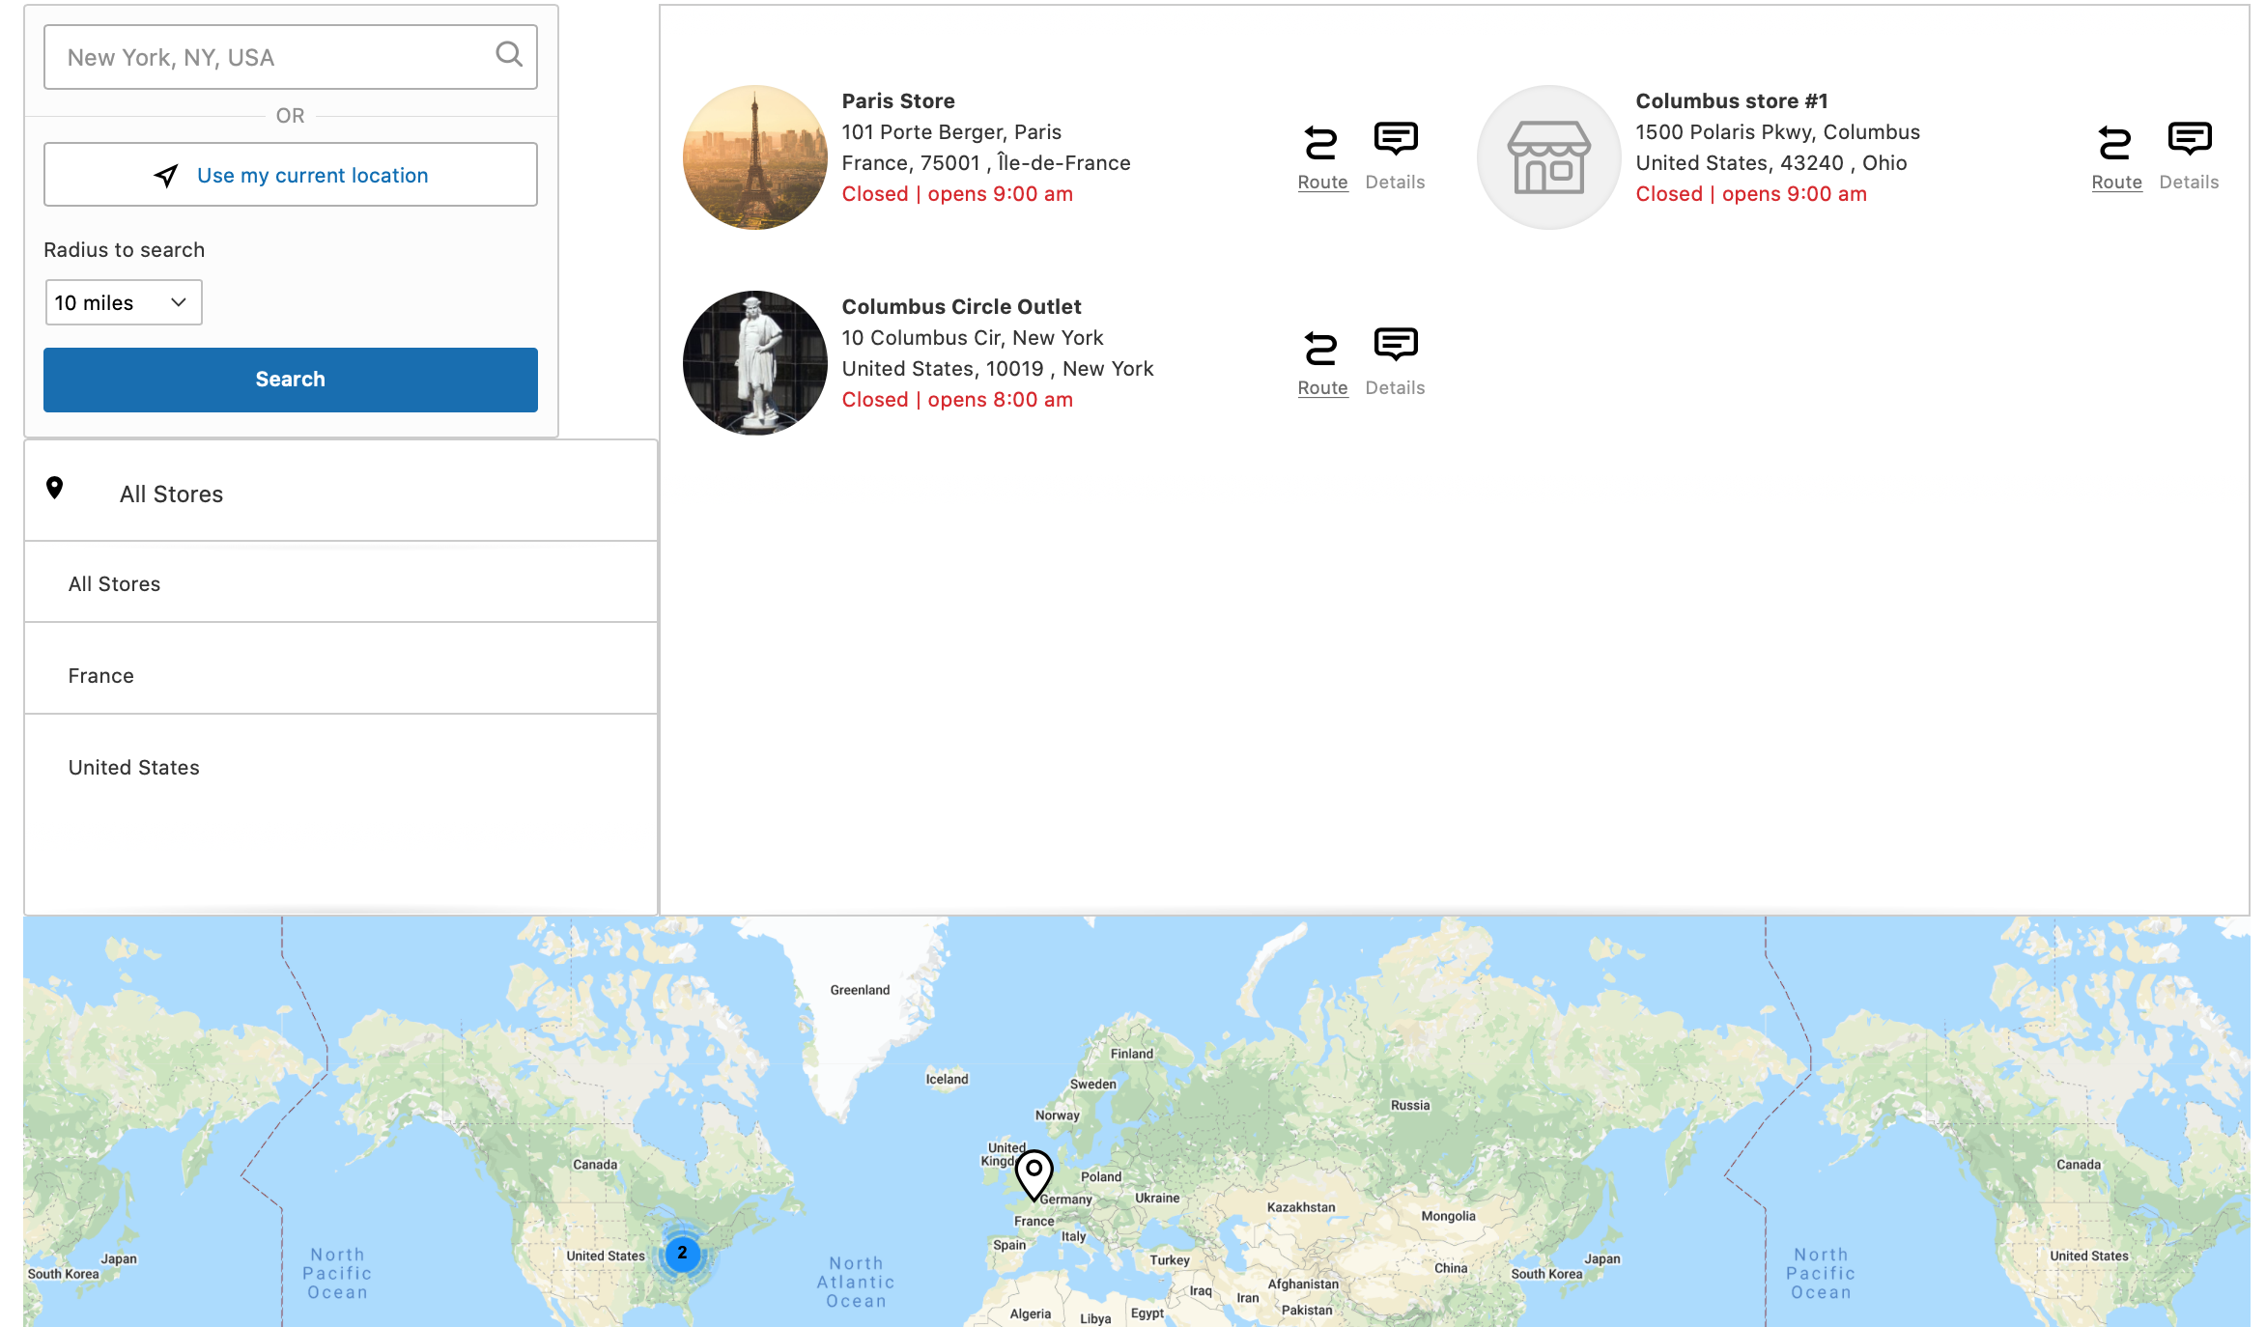Click the blue cluster marker labeled 2
Screen dimensions: 2266x1327
click(682, 1254)
